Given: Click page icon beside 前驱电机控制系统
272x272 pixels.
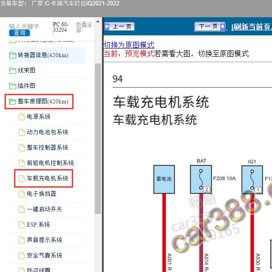Looking at the screenshot, I should pos(21,163).
